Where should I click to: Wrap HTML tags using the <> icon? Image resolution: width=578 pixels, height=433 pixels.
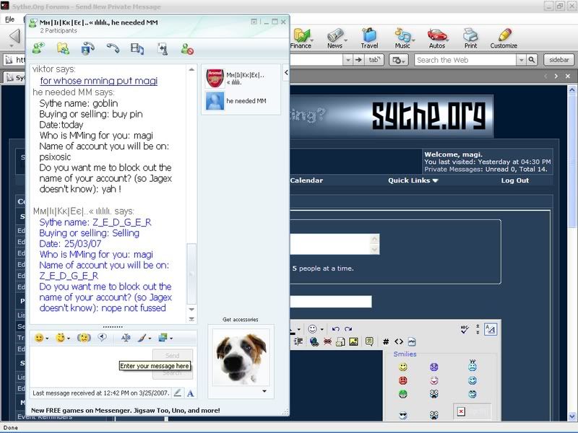[399, 341]
